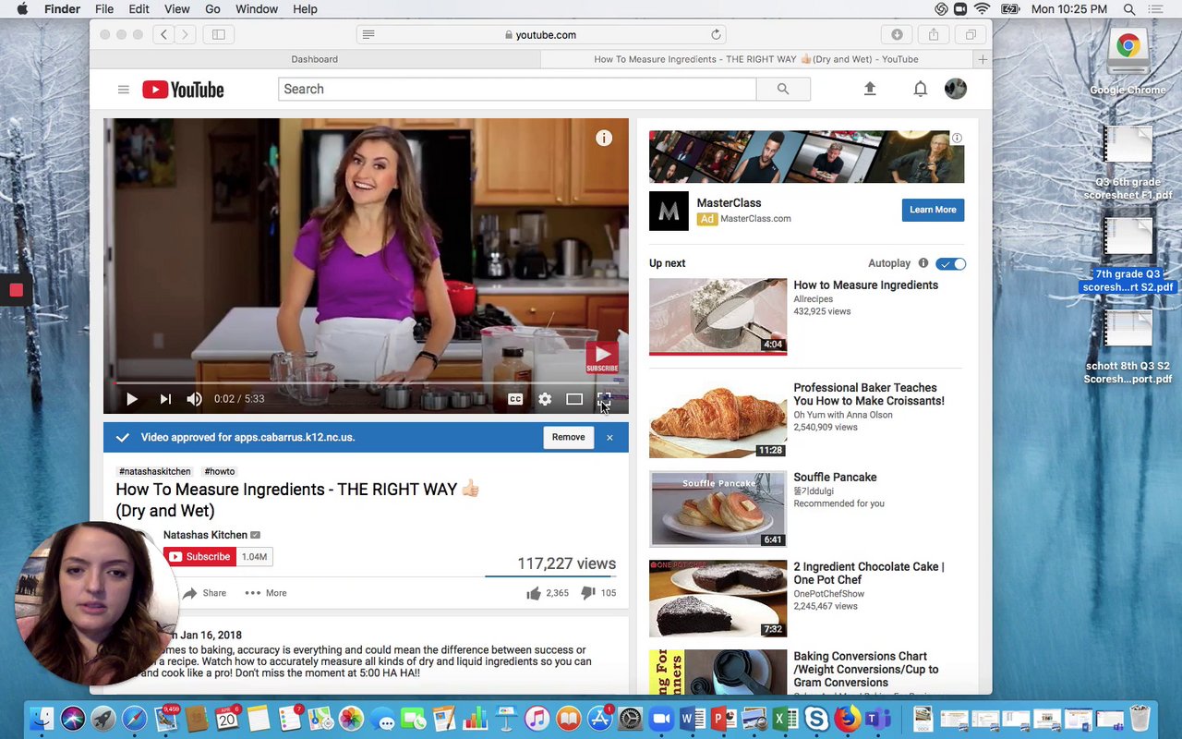Skip to the next video in the player
Image resolution: width=1182 pixels, height=739 pixels.
click(165, 399)
